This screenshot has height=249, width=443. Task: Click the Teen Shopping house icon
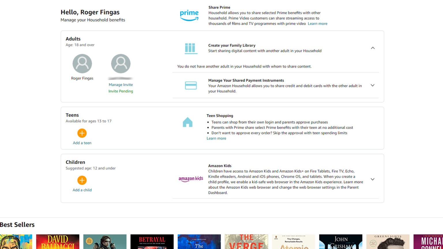click(187, 122)
